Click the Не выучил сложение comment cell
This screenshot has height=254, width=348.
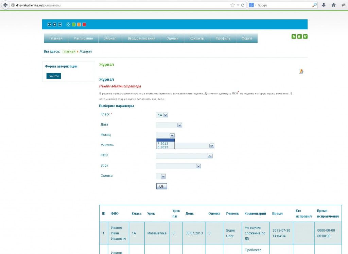click(x=255, y=233)
